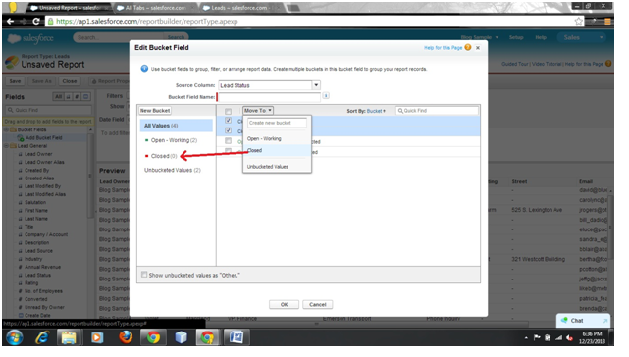
Task: Toggle the Move To dropdown button
Action: pos(258,110)
